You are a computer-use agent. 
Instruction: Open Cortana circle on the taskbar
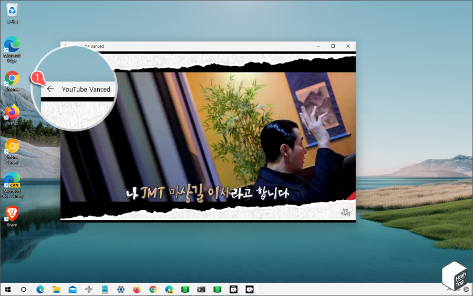24,290
